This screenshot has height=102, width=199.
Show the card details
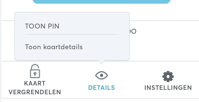(54, 47)
